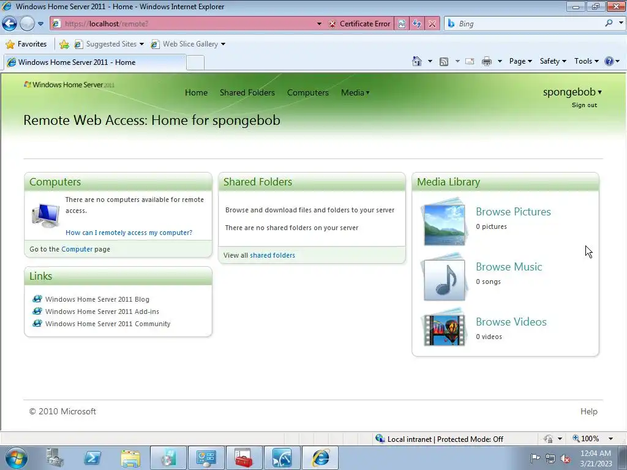627x470 pixels.
Task: Open Windows PowerShell from the taskbar
Action: tap(93, 458)
